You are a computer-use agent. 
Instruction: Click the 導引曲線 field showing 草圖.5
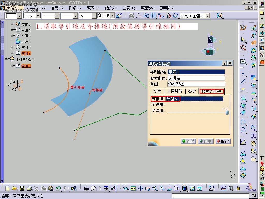coord(196,72)
